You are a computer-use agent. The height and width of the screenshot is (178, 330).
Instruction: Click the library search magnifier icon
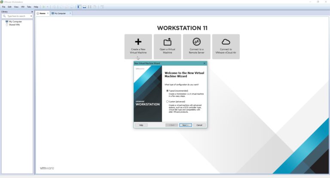[x=4, y=16]
